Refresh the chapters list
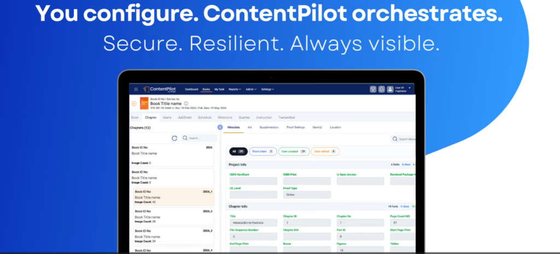560x254 pixels. click(x=174, y=138)
